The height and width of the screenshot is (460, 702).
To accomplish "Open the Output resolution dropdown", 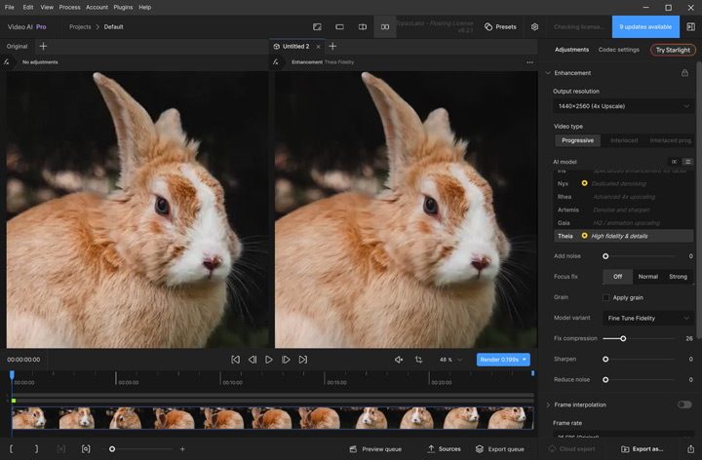I will [623, 106].
